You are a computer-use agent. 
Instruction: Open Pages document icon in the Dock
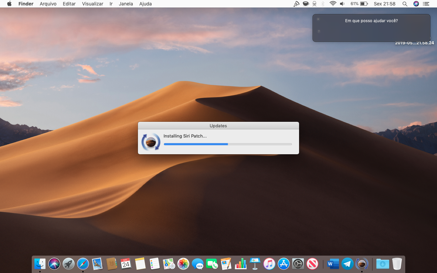(x=226, y=263)
